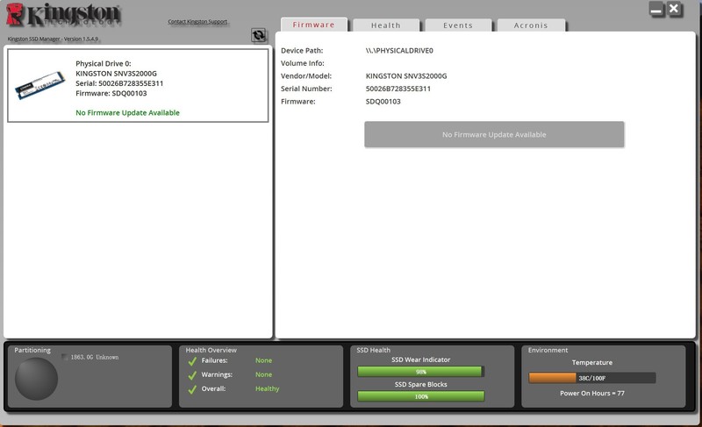The width and height of the screenshot is (702, 427).
Task: Click the 38C/100F temperature bar
Action: tap(591, 378)
